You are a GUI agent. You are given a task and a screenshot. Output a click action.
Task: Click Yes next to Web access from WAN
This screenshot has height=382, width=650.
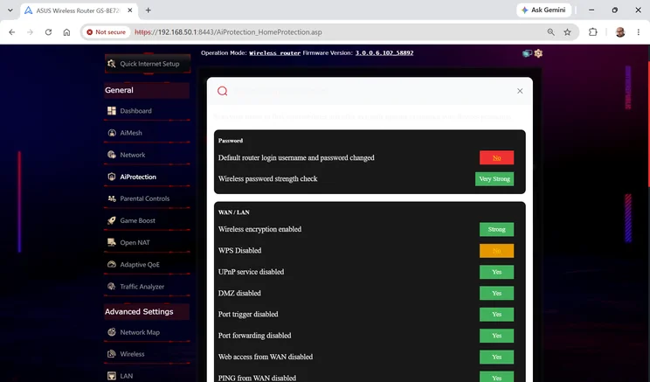click(496, 357)
